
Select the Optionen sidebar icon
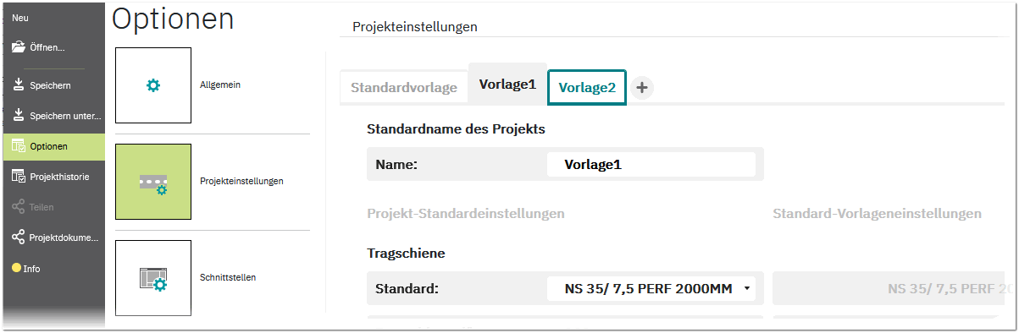pyautogui.click(x=18, y=146)
